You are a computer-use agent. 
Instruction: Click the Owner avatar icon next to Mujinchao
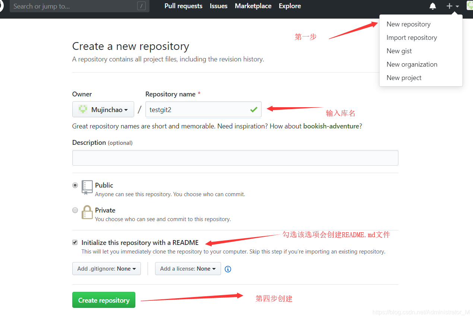[x=83, y=109]
